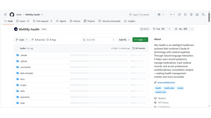Open the 6 Branches link
The image size is (211, 118).
click(38, 40)
